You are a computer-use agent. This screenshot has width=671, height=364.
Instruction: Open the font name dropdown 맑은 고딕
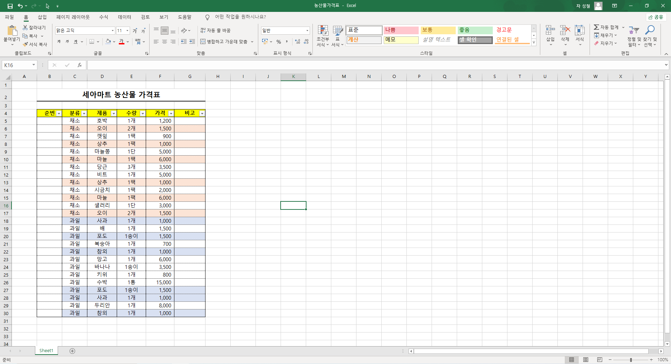(x=113, y=31)
